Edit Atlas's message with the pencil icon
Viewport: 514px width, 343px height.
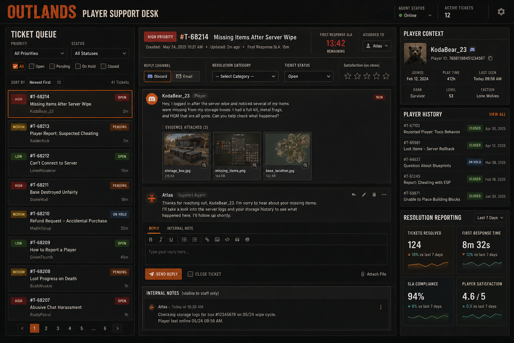click(364, 195)
